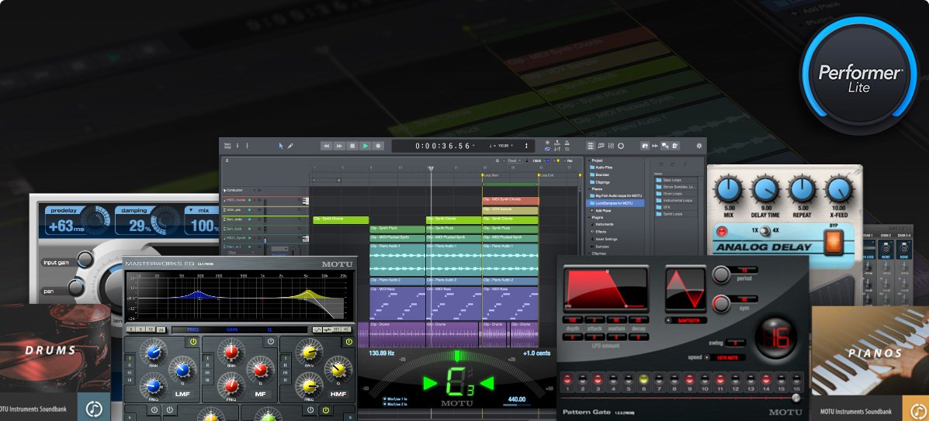Image resolution: width=929 pixels, height=421 pixels.
Task: Open the SAWTOOTH waveform selector
Action: pyautogui.click(x=685, y=320)
